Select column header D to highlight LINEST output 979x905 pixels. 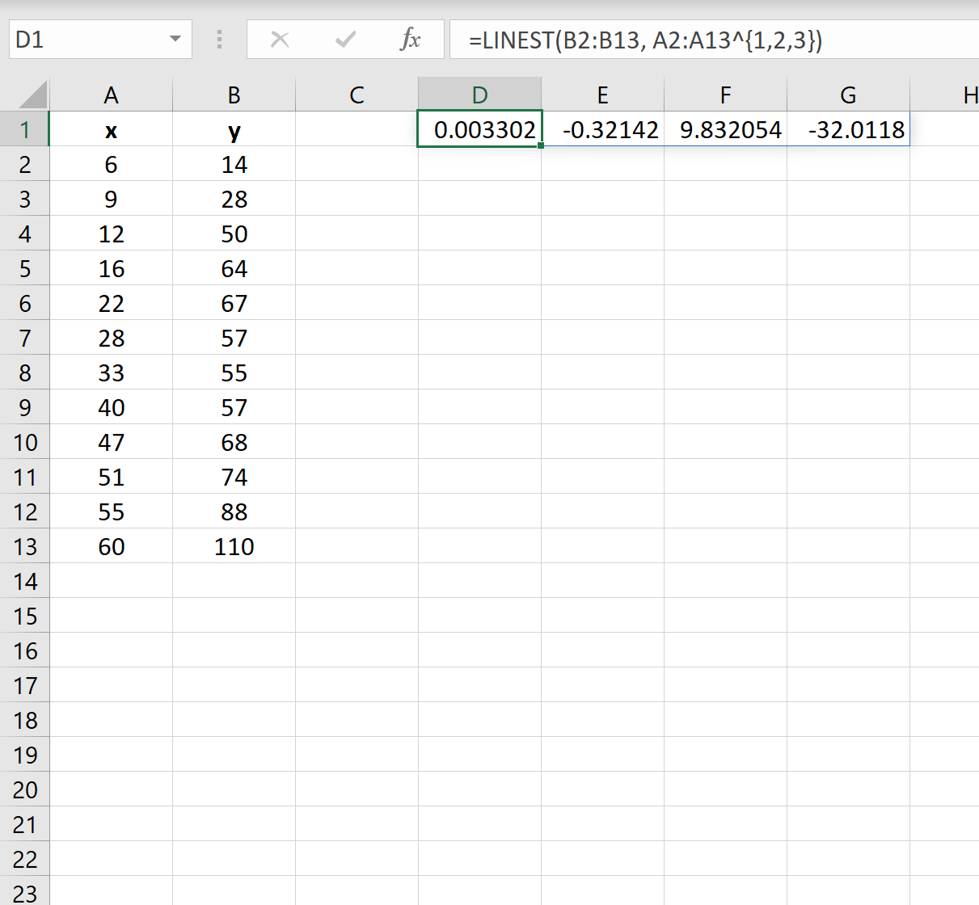(x=479, y=95)
